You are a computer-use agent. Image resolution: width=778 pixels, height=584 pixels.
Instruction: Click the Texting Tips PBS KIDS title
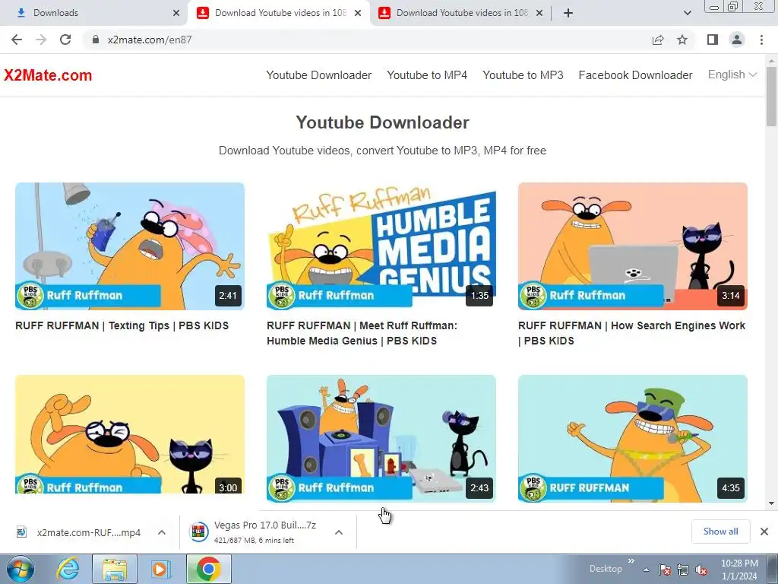coord(122,325)
